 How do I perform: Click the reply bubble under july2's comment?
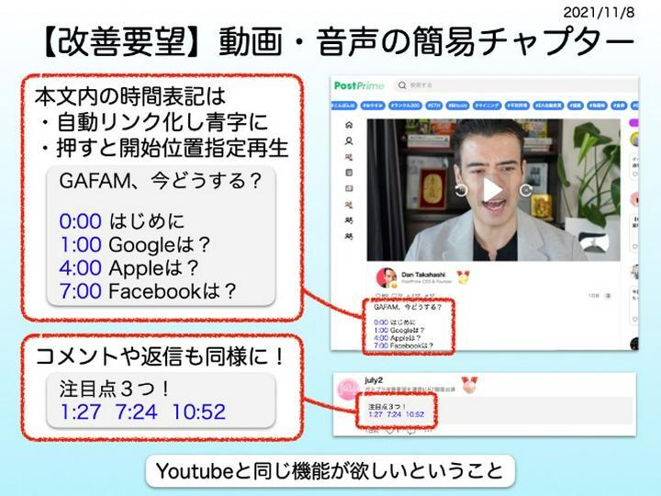411,431
